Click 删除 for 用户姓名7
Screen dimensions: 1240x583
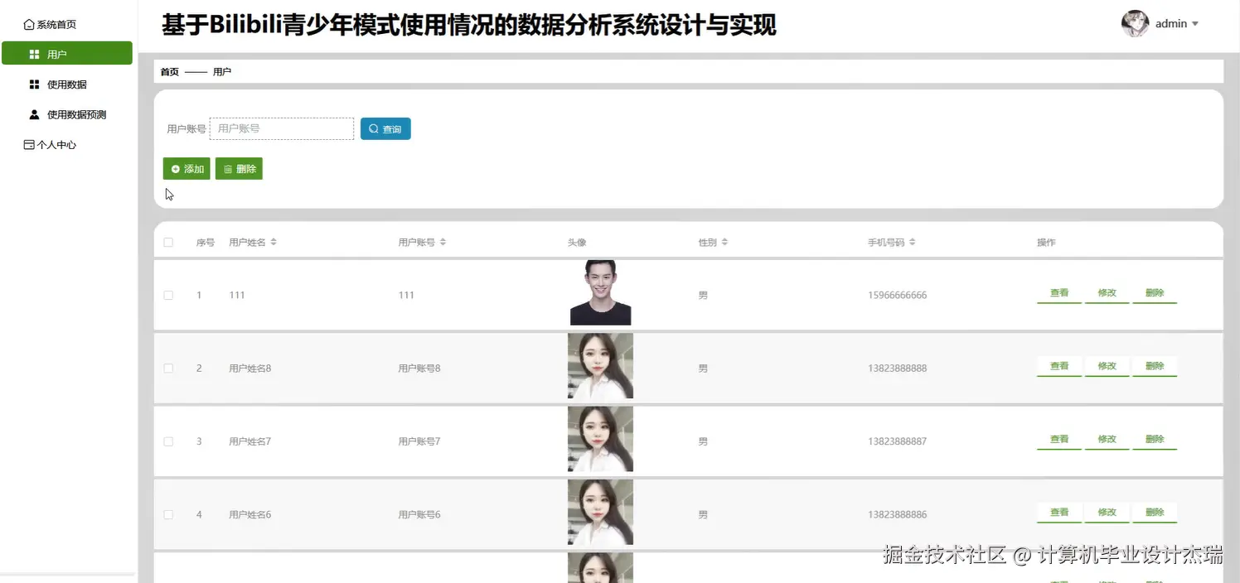click(x=1155, y=440)
